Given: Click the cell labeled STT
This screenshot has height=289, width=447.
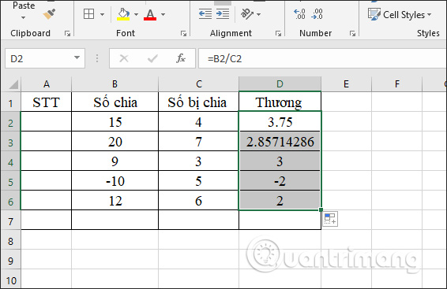Looking at the screenshot, I should [46, 102].
